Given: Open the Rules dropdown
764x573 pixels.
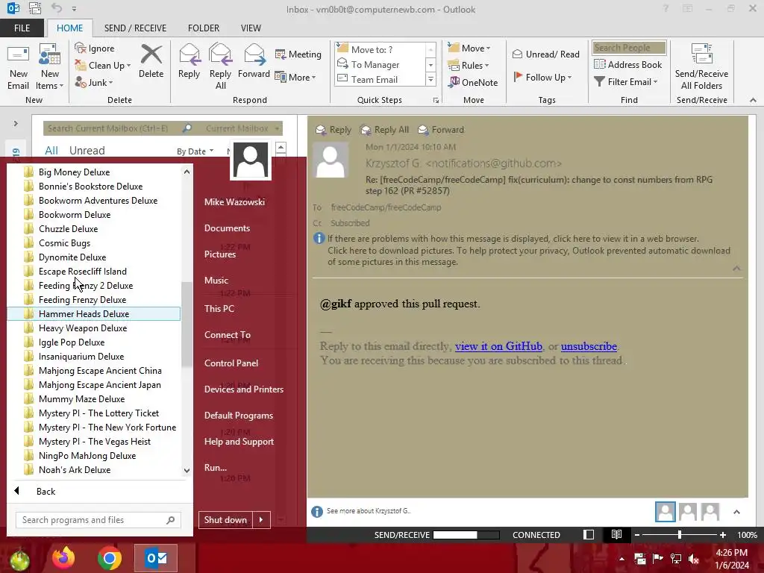Looking at the screenshot, I should 469,66.
